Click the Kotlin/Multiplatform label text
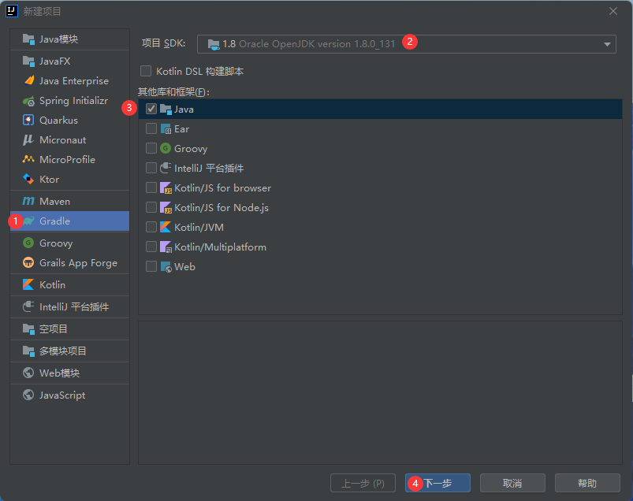This screenshot has width=633, height=501. [220, 247]
